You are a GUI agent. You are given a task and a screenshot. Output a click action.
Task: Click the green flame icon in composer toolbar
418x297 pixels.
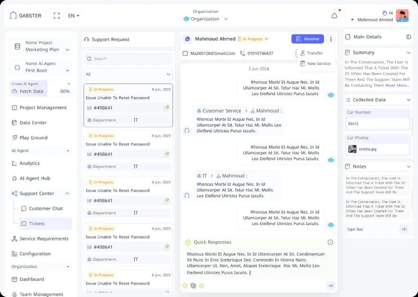click(201, 286)
